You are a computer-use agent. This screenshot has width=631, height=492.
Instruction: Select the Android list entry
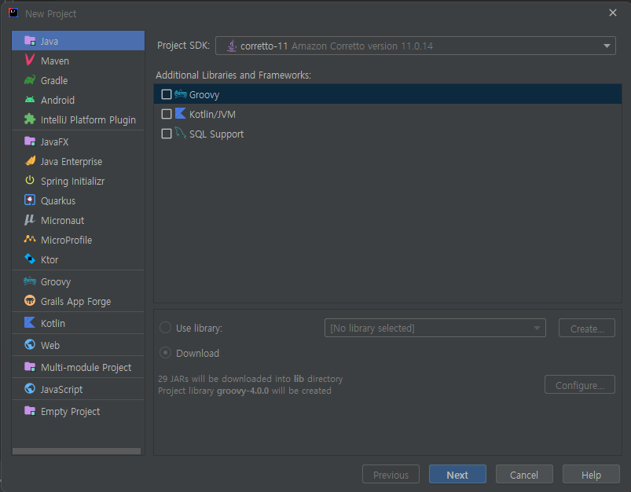pyautogui.click(x=78, y=101)
